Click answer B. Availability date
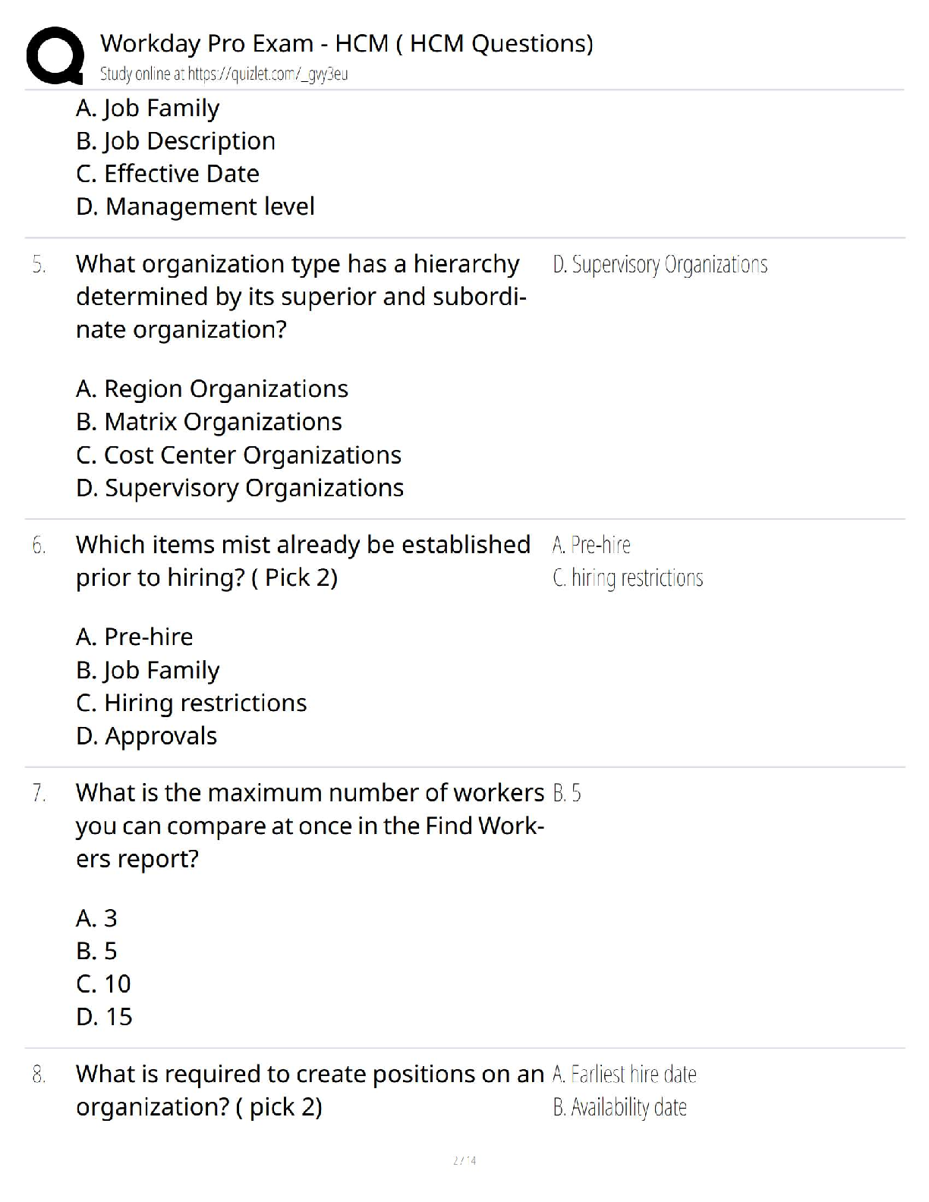This screenshot has height=1202, width=929. 619,1108
